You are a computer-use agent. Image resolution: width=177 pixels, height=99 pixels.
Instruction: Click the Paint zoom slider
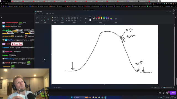point(168,88)
